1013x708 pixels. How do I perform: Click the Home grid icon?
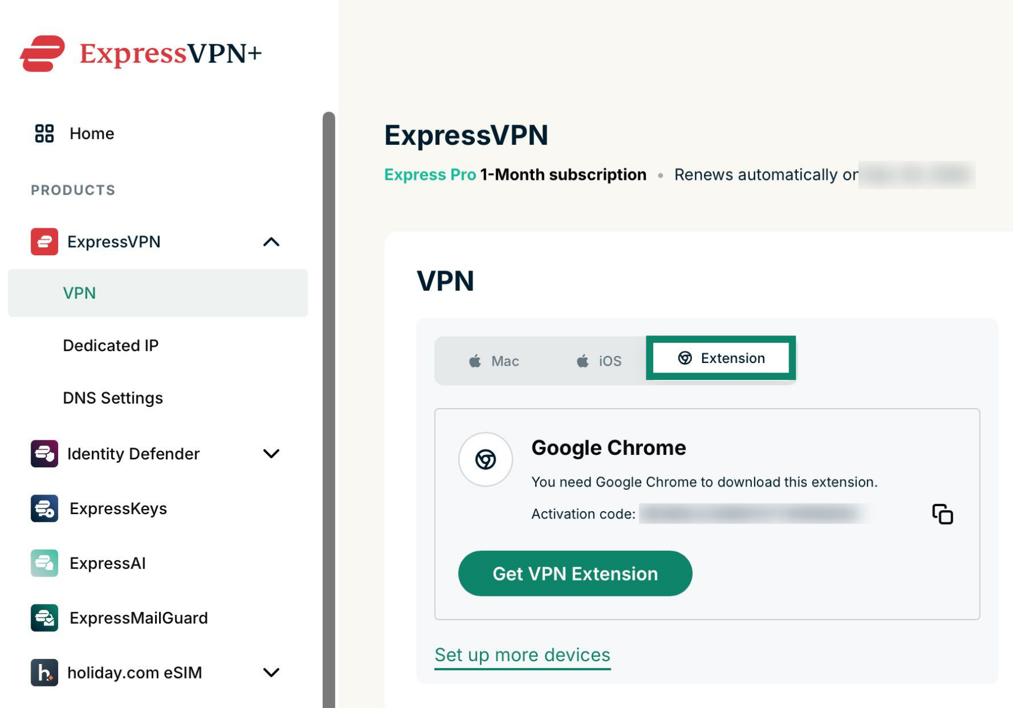44,134
